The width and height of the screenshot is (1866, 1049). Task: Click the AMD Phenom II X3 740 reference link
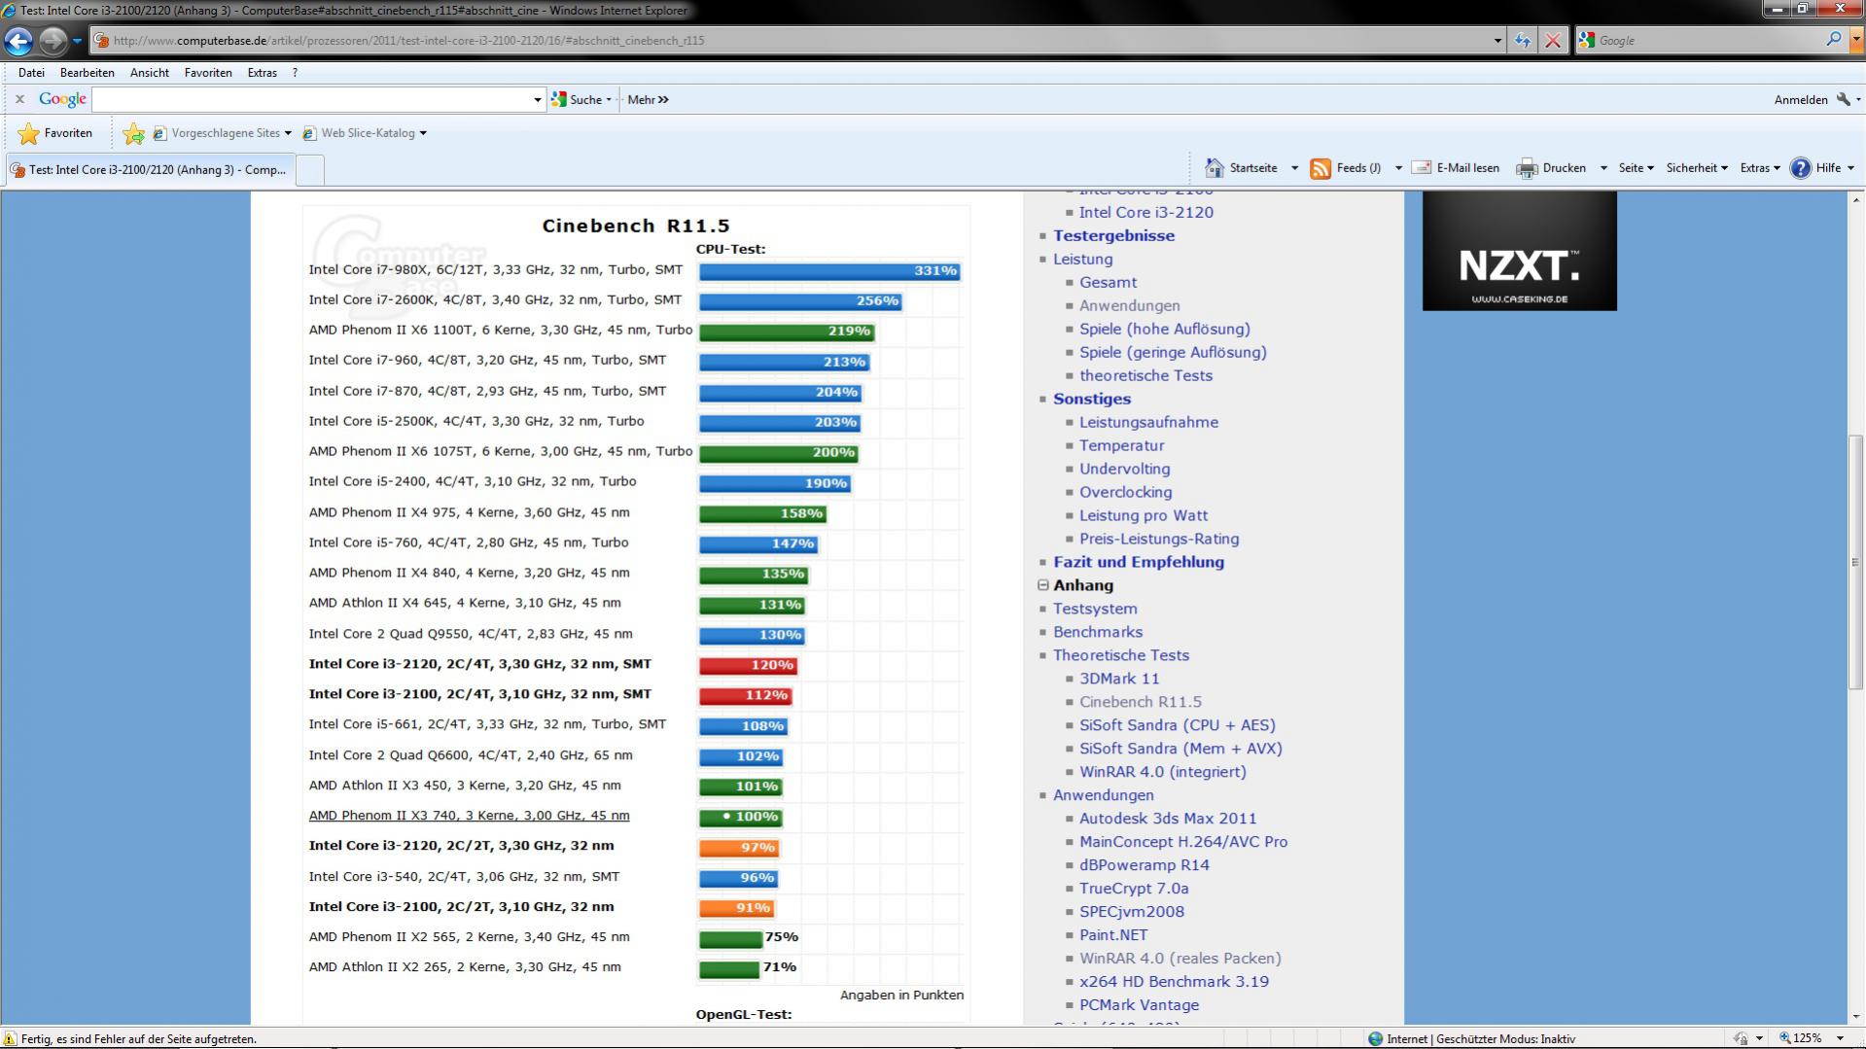[469, 816]
